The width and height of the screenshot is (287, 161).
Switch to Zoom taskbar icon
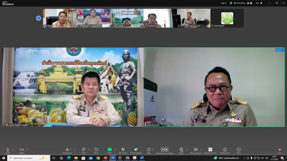click(x=113, y=158)
